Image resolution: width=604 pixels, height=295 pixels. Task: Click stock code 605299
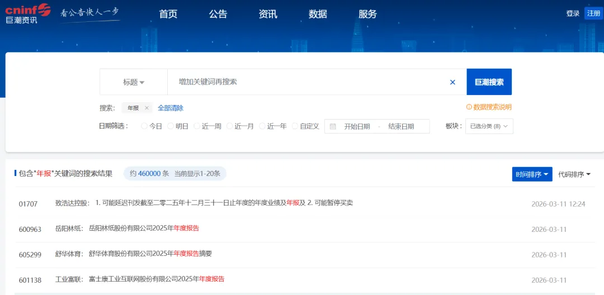tap(30, 255)
